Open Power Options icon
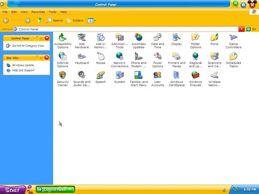This screenshot has width=259, height=194. (x=158, y=60)
